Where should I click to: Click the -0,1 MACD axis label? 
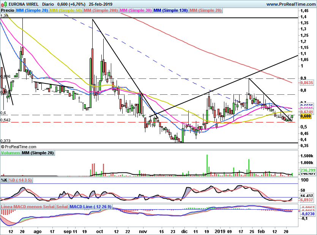[304, 218]
